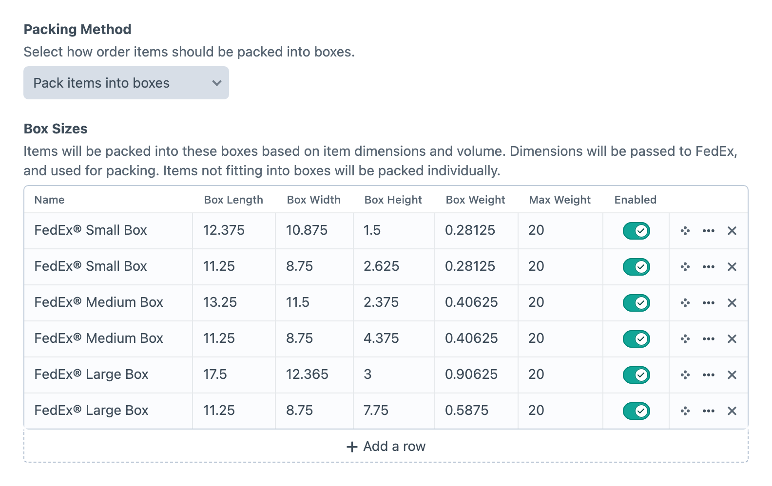
Task: Open more options for the 13.25 Medium Box
Action: (709, 303)
